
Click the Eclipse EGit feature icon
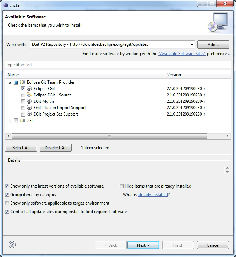[x=29, y=89]
